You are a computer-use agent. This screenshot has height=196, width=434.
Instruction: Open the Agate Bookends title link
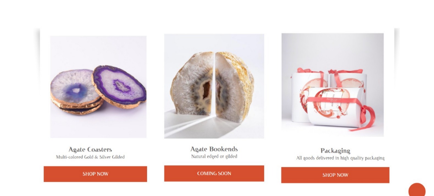(x=214, y=149)
